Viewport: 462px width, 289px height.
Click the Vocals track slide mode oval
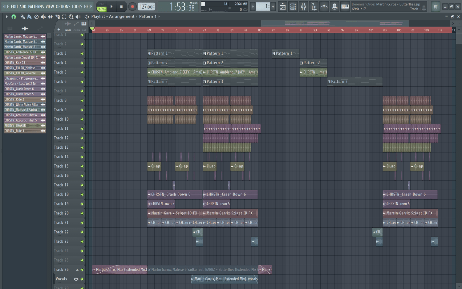click(76, 279)
